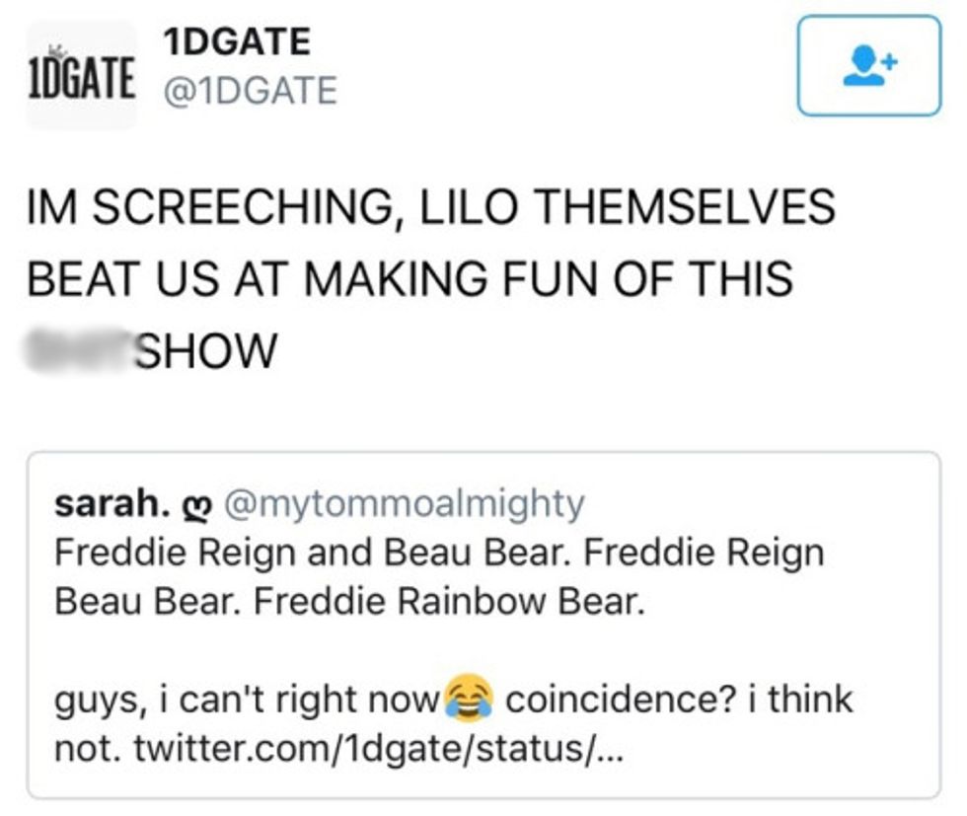Click the "Freddie Rainbow Bear." text line
The width and height of the screenshot is (967, 816).
pyautogui.click(x=449, y=600)
